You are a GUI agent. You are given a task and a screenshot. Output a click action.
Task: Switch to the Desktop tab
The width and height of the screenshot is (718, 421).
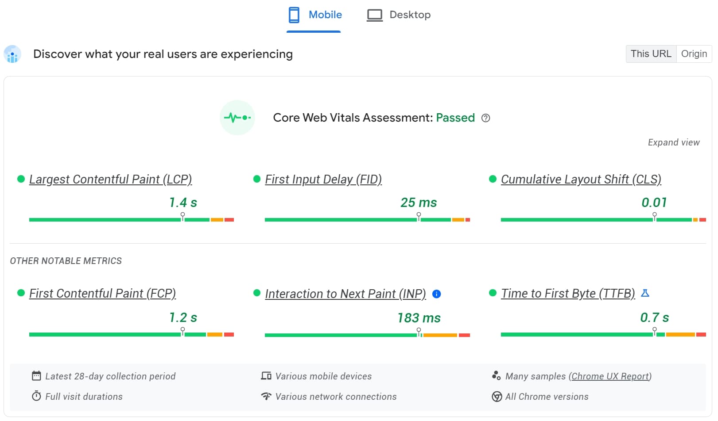coord(410,15)
